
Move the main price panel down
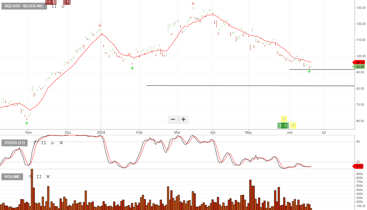pyautogui.click(x=63, y=6)
